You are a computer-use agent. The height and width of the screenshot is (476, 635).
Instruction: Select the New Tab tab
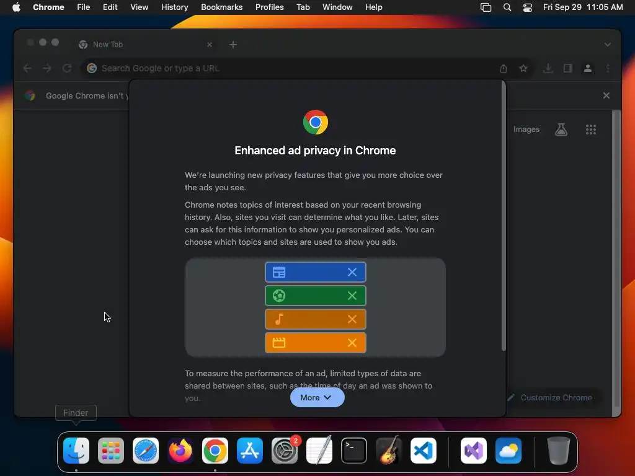[145, 45]
